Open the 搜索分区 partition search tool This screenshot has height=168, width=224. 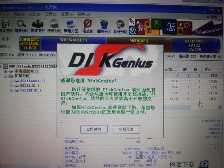click(22, 26)
